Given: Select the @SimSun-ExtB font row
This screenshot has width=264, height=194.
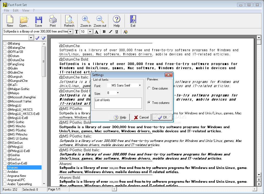Looking at the screenshot, I should click(x=17, y=163).
